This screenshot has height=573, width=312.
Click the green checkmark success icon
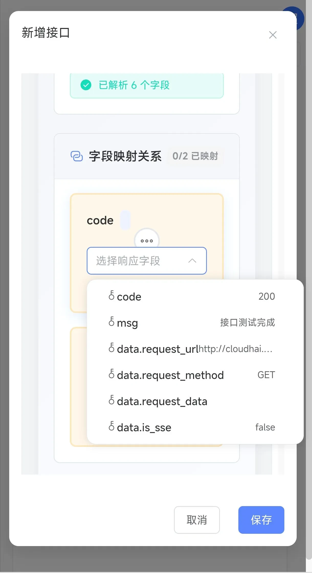point(86,85)
